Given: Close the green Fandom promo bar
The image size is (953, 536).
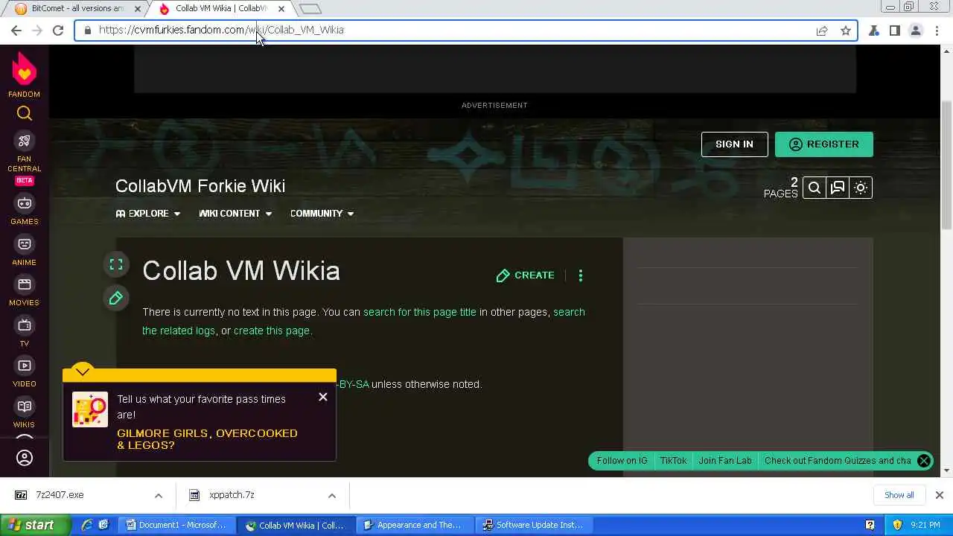Looking at the screenshot, I should coord(924,461).
